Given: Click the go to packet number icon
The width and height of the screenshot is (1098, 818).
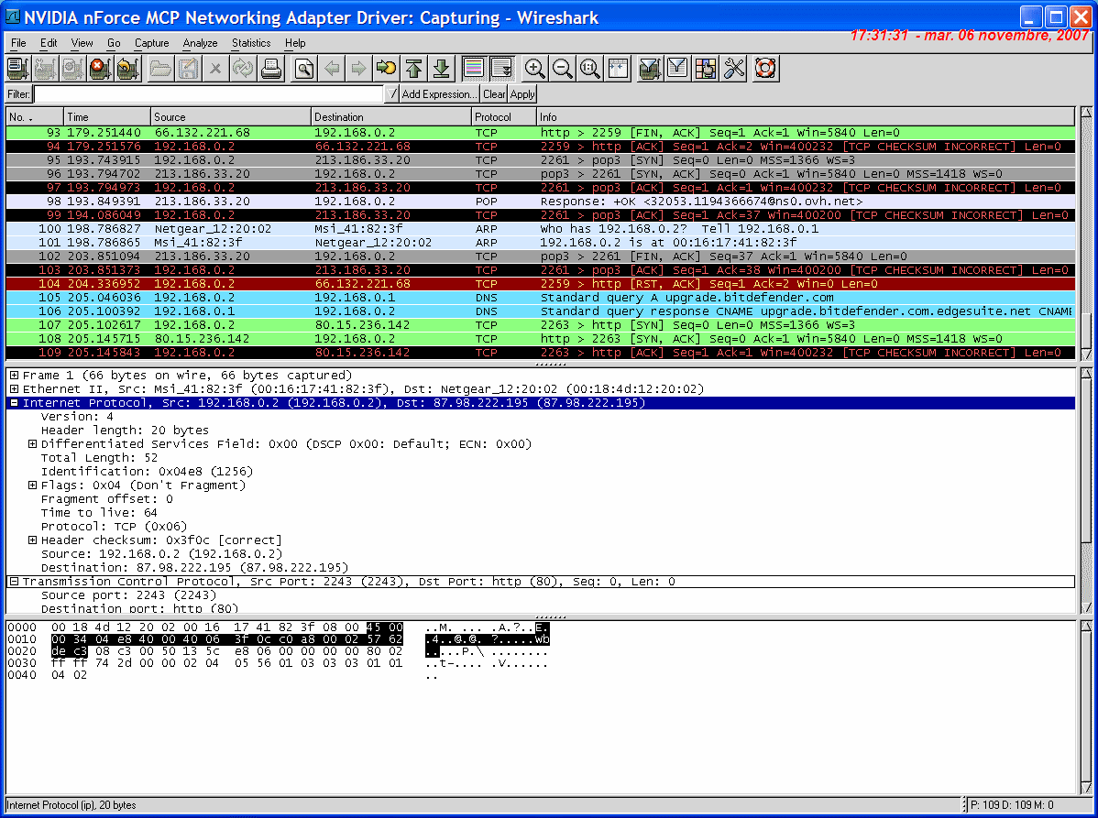Looking at the screenshot, I should [x=386, y=69].
